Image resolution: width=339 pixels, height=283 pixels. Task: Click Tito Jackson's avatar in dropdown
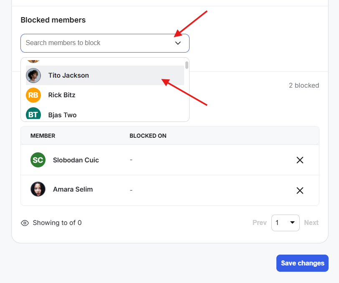[33, 76]
